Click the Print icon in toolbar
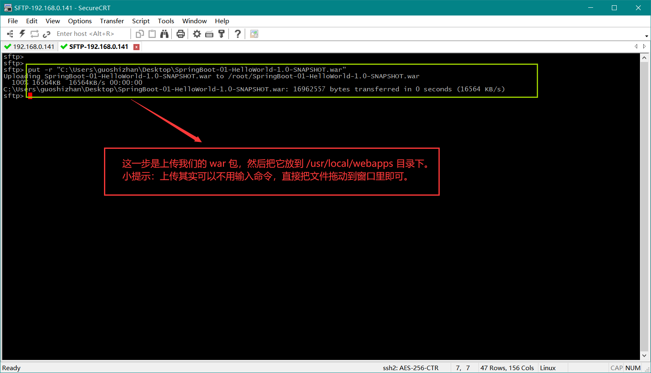Screen dimensions: 651x373 point(181,34)
